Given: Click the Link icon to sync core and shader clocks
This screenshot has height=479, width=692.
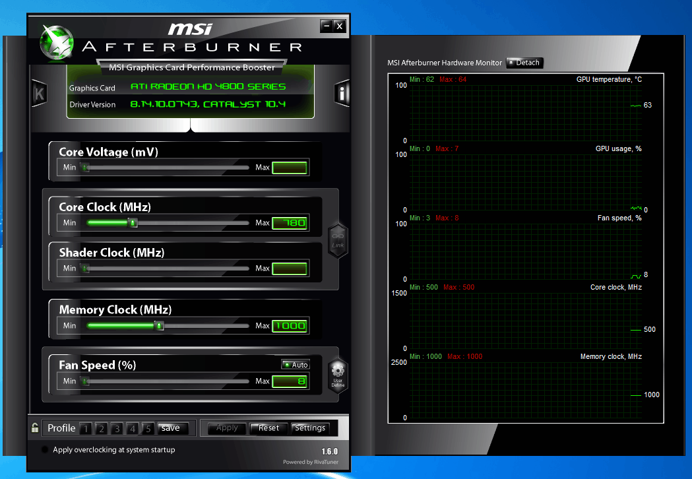Looking at the screenshot, I should (x=337, y=239).
